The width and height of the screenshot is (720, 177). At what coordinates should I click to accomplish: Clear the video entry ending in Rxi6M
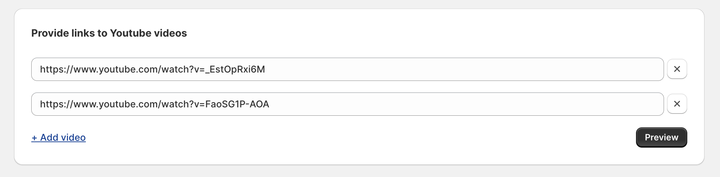click(677, 69)
